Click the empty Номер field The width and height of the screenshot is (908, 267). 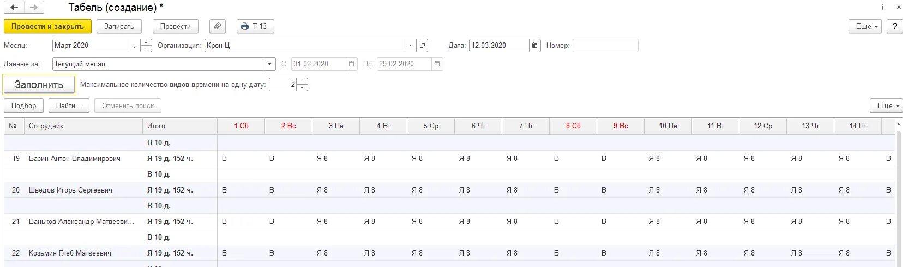tap(605, 46)
